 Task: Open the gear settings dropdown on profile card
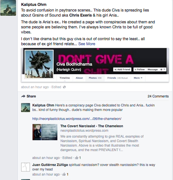[x=163, y=69]
